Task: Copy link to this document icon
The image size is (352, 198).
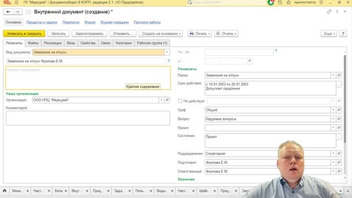Action: pos(329,12)
